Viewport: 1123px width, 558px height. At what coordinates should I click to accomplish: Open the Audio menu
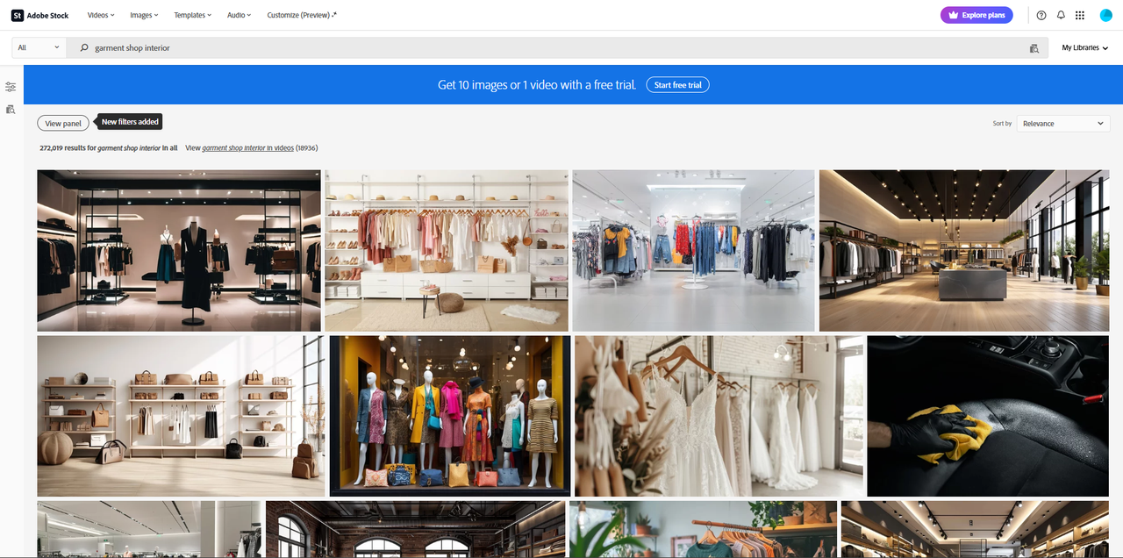(238, 15)
